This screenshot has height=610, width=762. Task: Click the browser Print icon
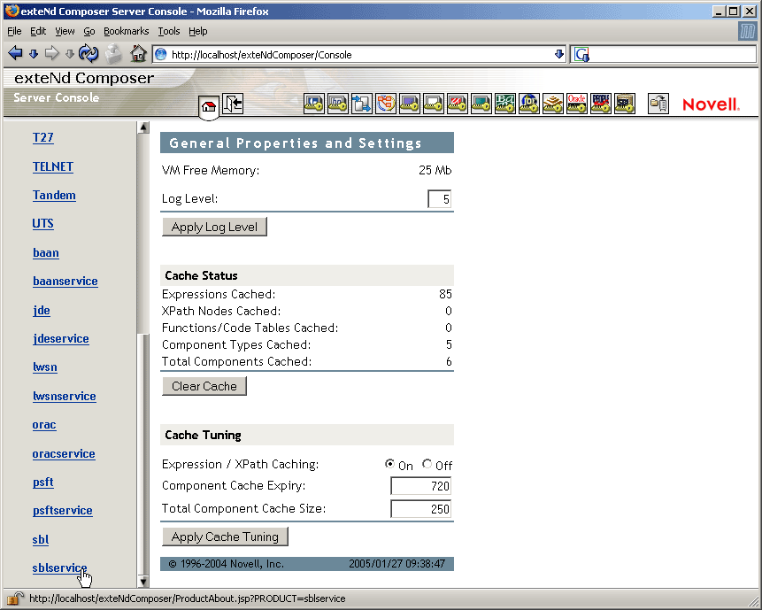pyautogui.click(x=113, y=54)
